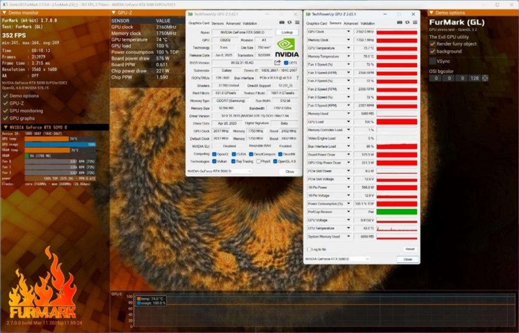Toggle the background checkbox in Demo options

tap(432, 51)
